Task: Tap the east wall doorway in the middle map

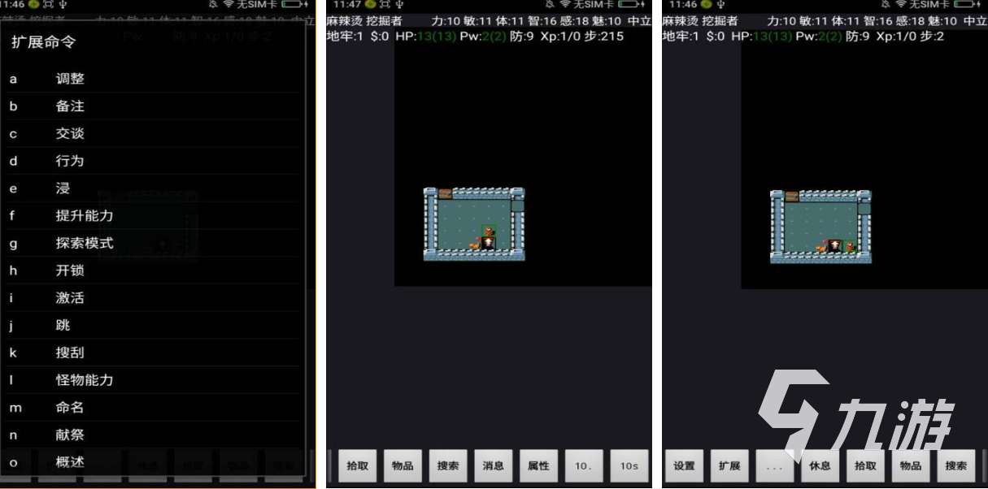Action: point(518,206)
